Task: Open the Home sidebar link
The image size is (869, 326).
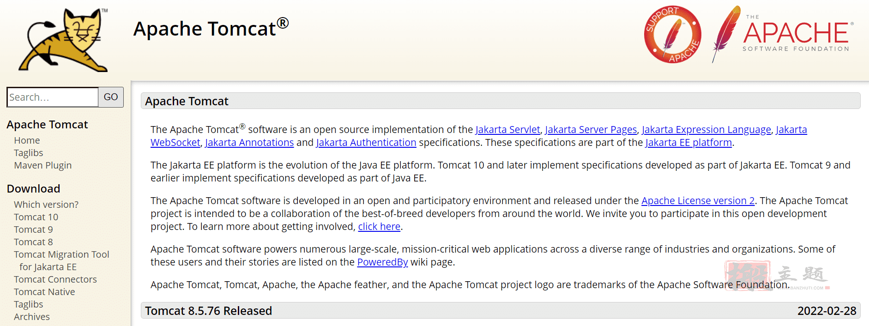Action: coord(27,140)
